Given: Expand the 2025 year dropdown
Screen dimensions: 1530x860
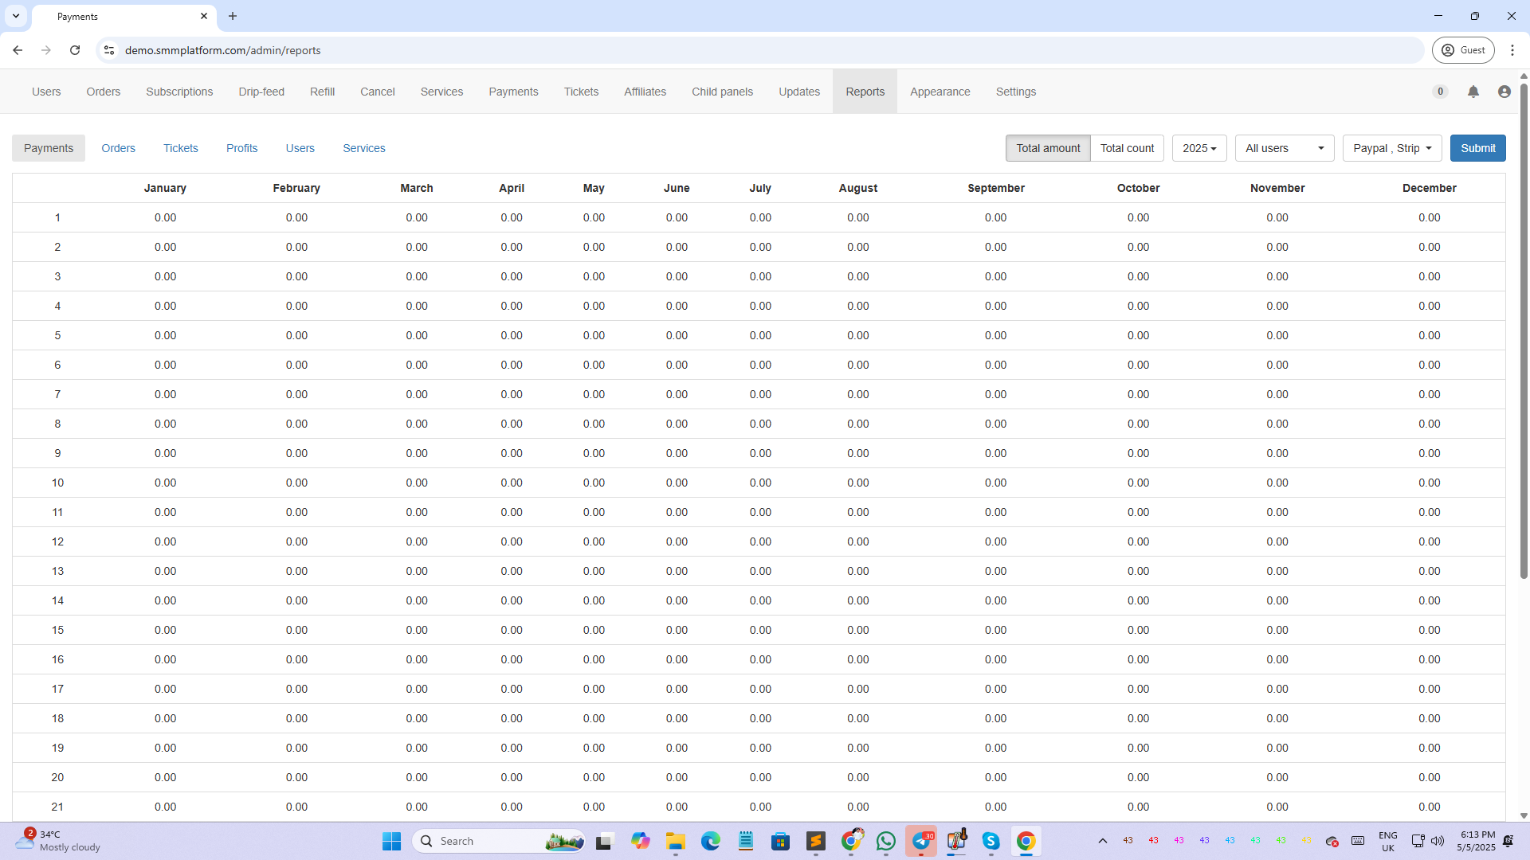Looking at the screenshot, I should click(x=1198, y=148).
